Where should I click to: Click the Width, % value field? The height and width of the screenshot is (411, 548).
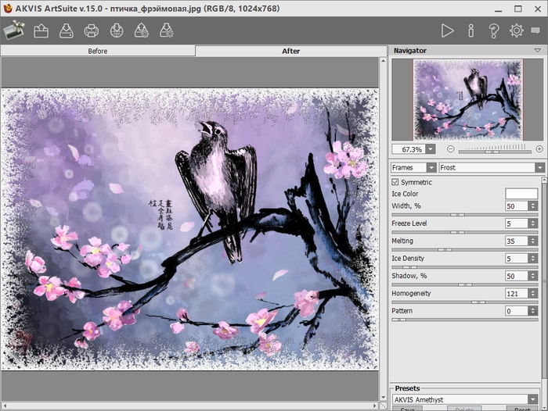517,206
